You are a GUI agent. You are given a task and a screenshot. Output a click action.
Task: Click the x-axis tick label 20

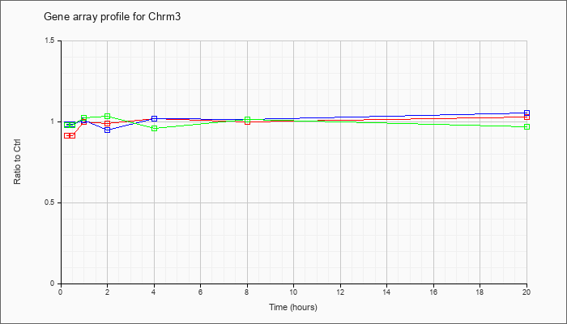526,292
